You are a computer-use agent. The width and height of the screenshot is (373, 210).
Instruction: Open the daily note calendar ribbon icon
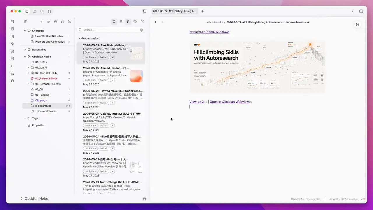12,22
